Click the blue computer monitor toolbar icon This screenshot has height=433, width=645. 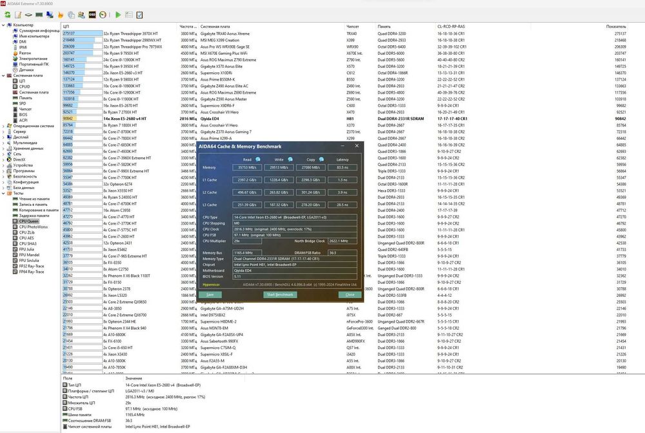50,15
